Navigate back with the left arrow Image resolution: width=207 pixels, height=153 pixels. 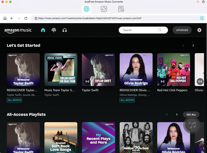click(x=12, y=18)
